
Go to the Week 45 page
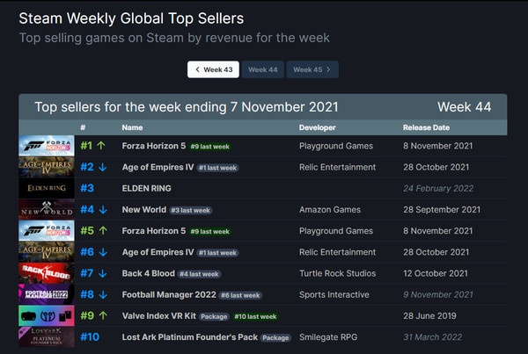[x=312, y=69]
